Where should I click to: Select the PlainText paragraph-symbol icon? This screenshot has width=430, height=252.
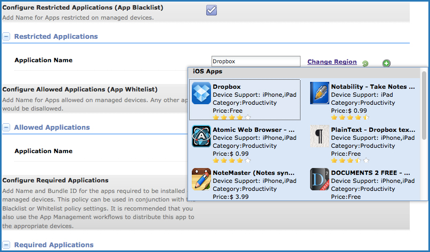point(320,136)
